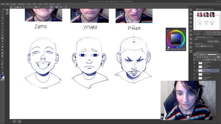Select the Fill bucket tool
221x124 pixels.
pos(2,53)
